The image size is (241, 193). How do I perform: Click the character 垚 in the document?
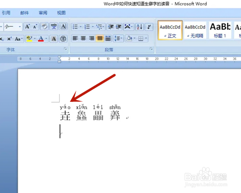click(x=65, y=116)
